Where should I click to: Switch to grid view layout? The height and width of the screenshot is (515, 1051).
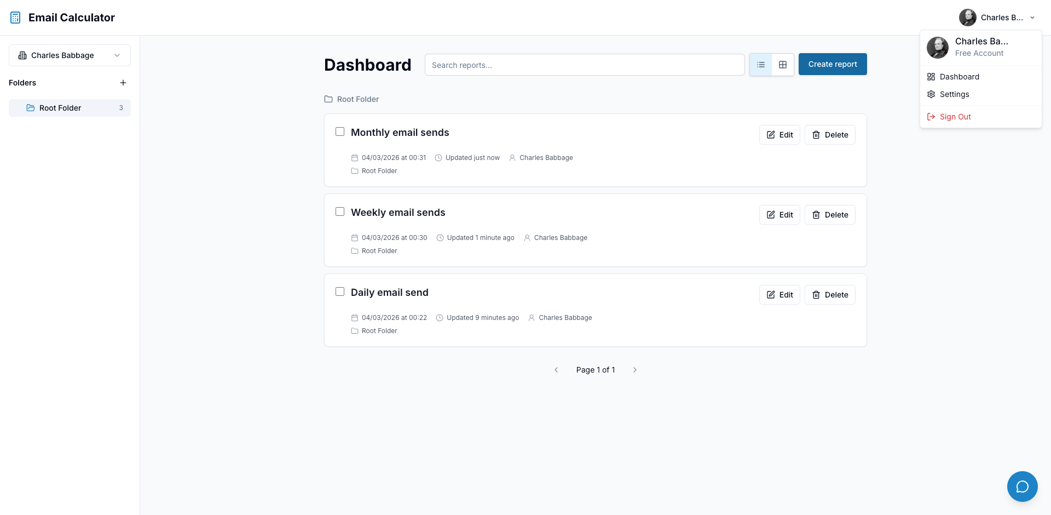coord(782,64)
